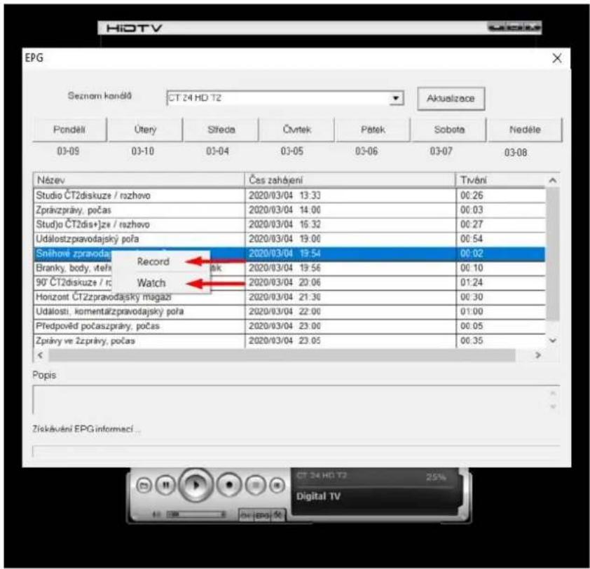The height and width of the screenshot is (569, 590).
Task: Click the duration '00:35' cell
Action: coord(500,341)
